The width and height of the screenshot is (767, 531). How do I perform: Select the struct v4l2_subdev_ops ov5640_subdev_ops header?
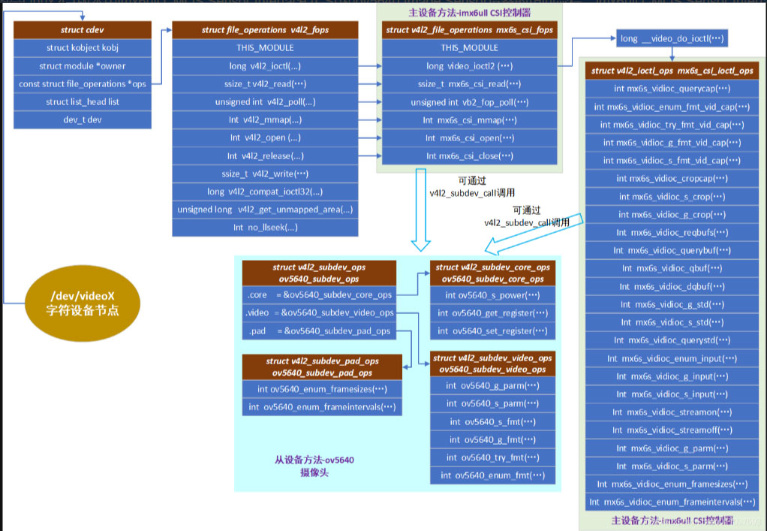[321, 273]
